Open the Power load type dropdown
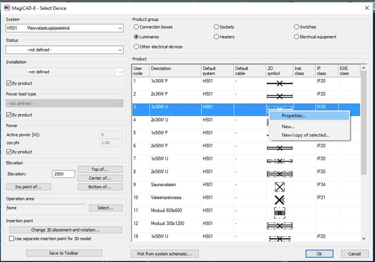This screenshot has height=262, width=375. pyautogui.click(x=64, y=103)
